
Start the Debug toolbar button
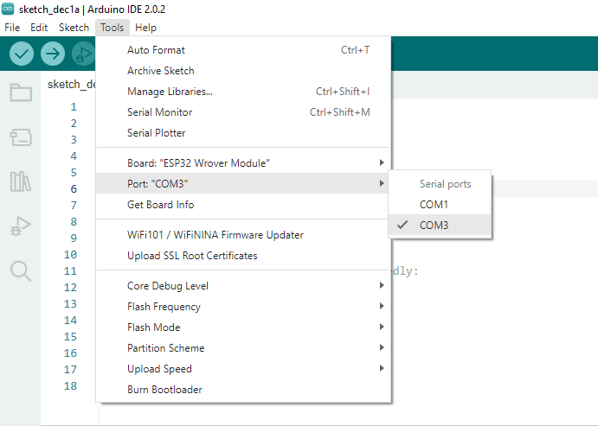click(x=83, y=54)
